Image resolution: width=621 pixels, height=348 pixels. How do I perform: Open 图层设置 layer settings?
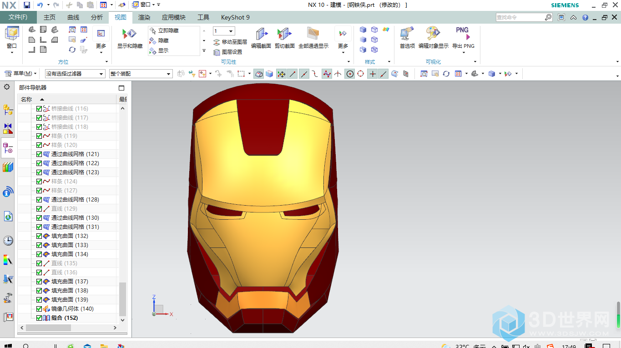point(227,52)
